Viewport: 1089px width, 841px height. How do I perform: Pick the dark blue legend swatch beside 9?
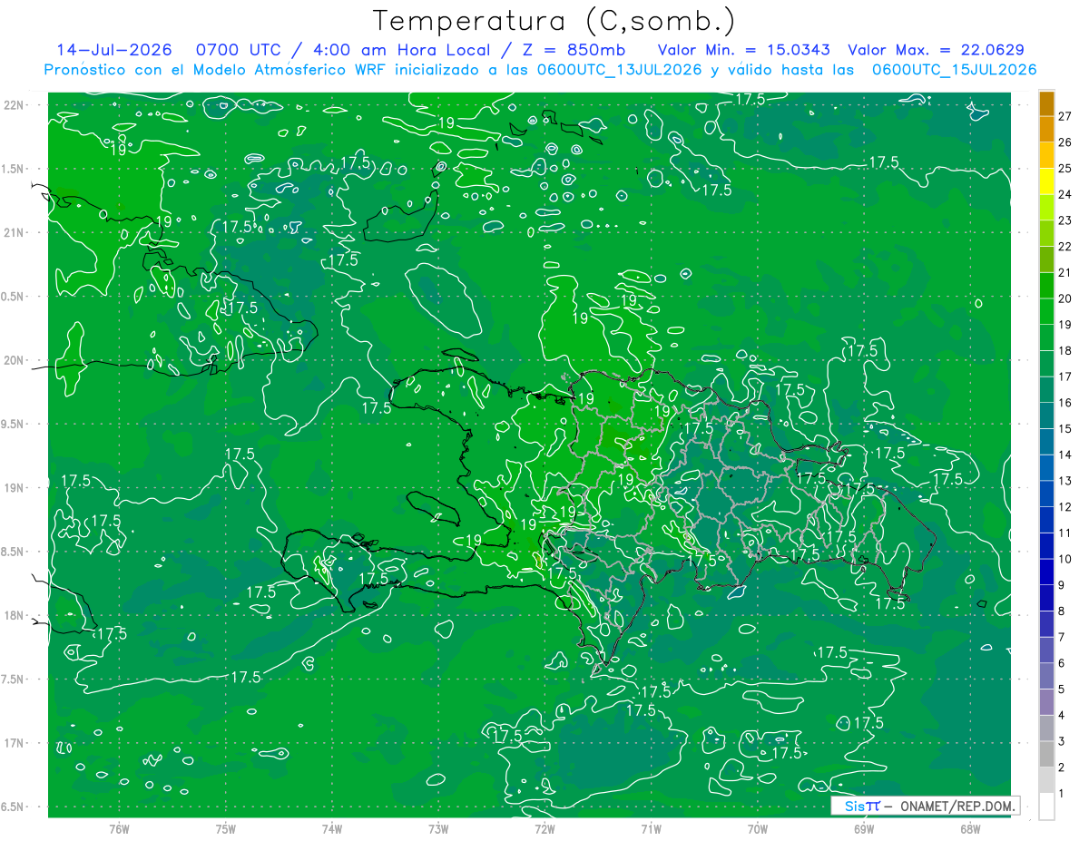click(1046, 572)
